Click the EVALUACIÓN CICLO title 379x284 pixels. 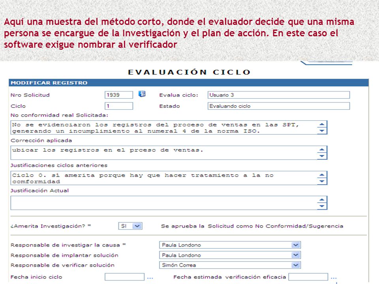pos(189,72)
